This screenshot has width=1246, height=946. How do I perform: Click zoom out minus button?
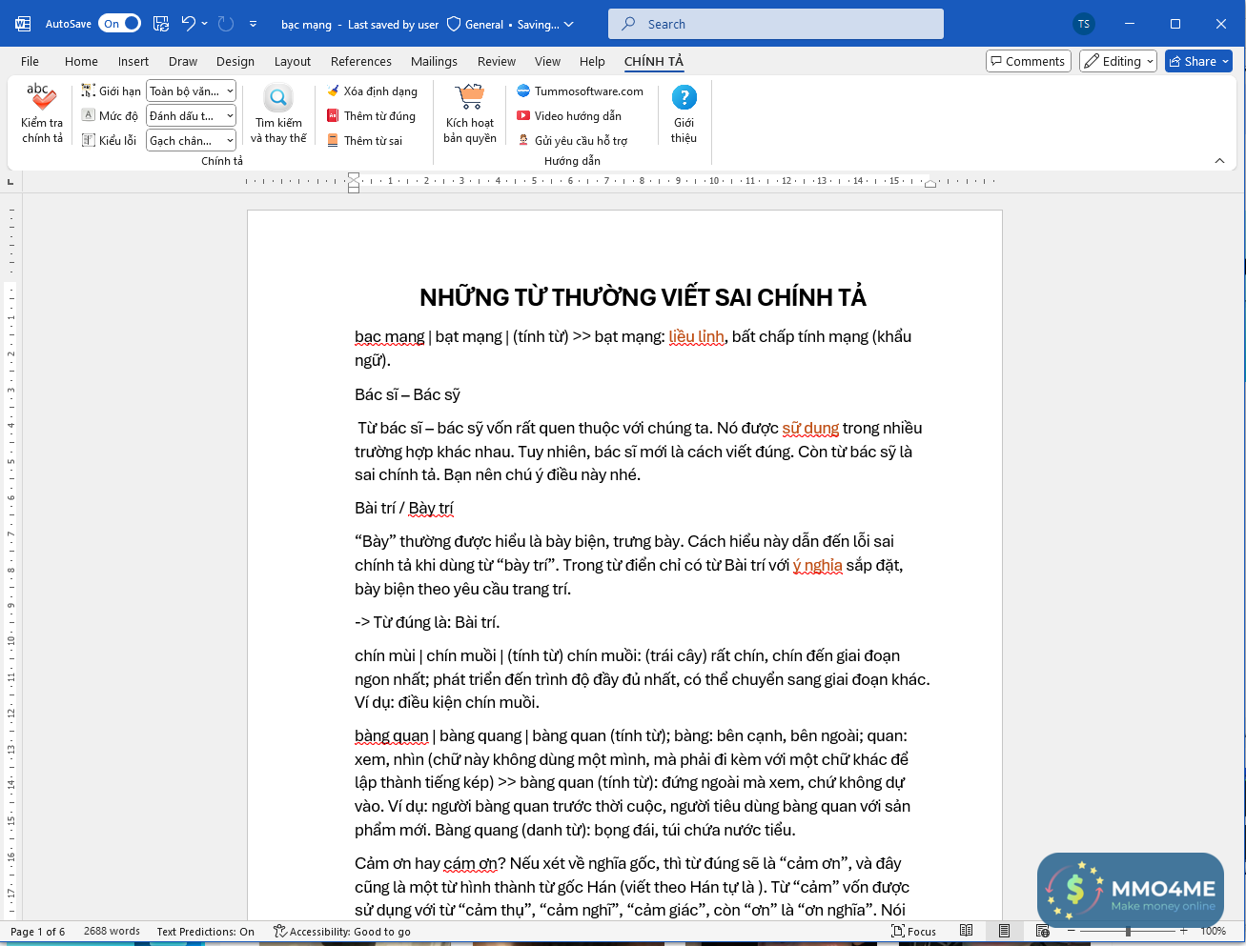tap(1072, 931)
